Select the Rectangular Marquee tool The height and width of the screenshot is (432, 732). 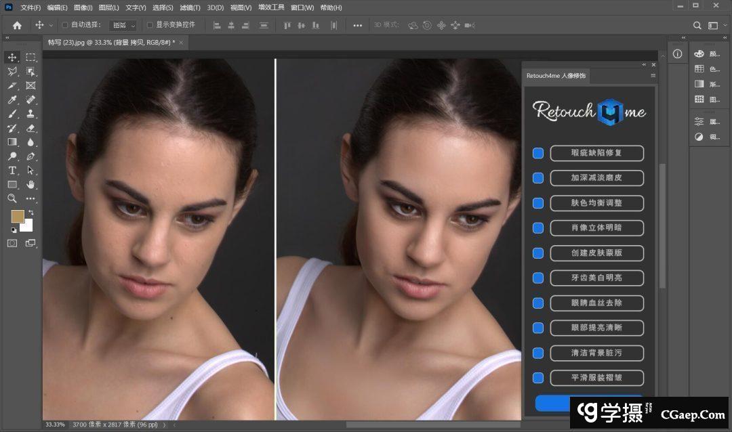coord(30,58)
